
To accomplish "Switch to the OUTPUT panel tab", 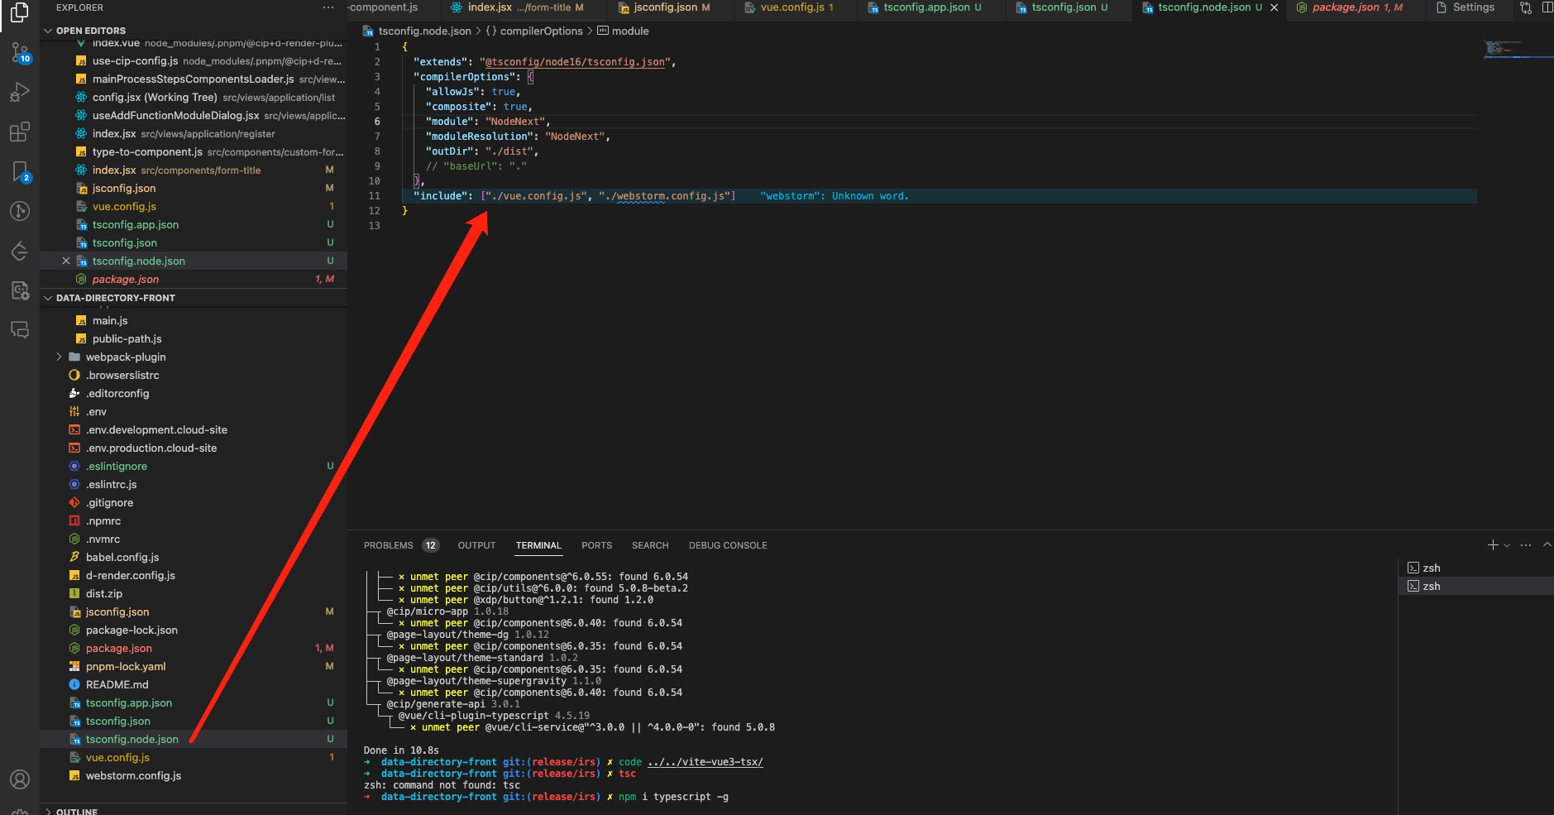I will point(476,545).
